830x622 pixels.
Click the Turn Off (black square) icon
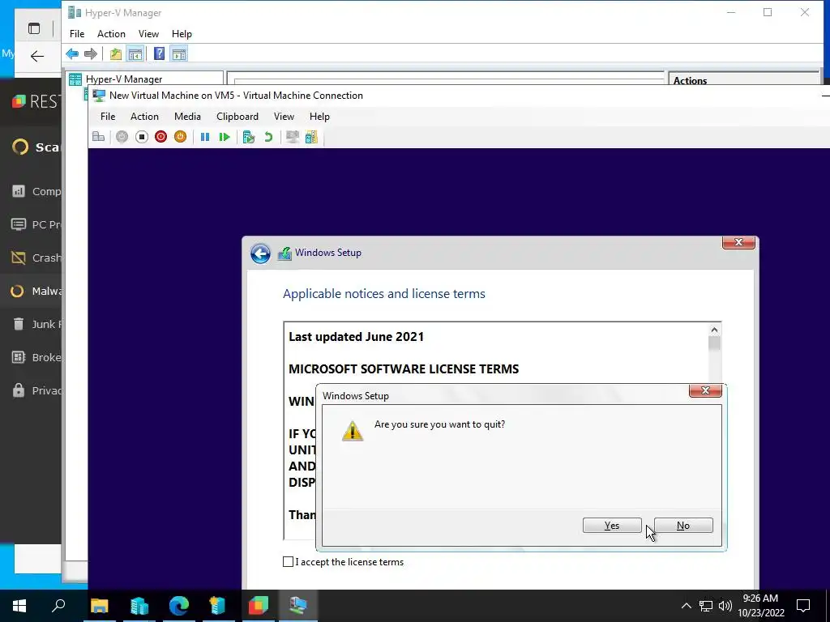(x=141, y=137)
